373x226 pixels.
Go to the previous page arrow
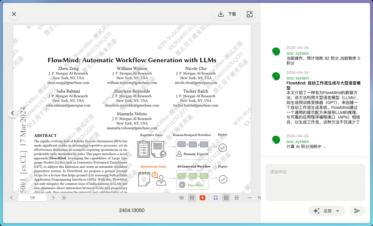pos(12,198)
